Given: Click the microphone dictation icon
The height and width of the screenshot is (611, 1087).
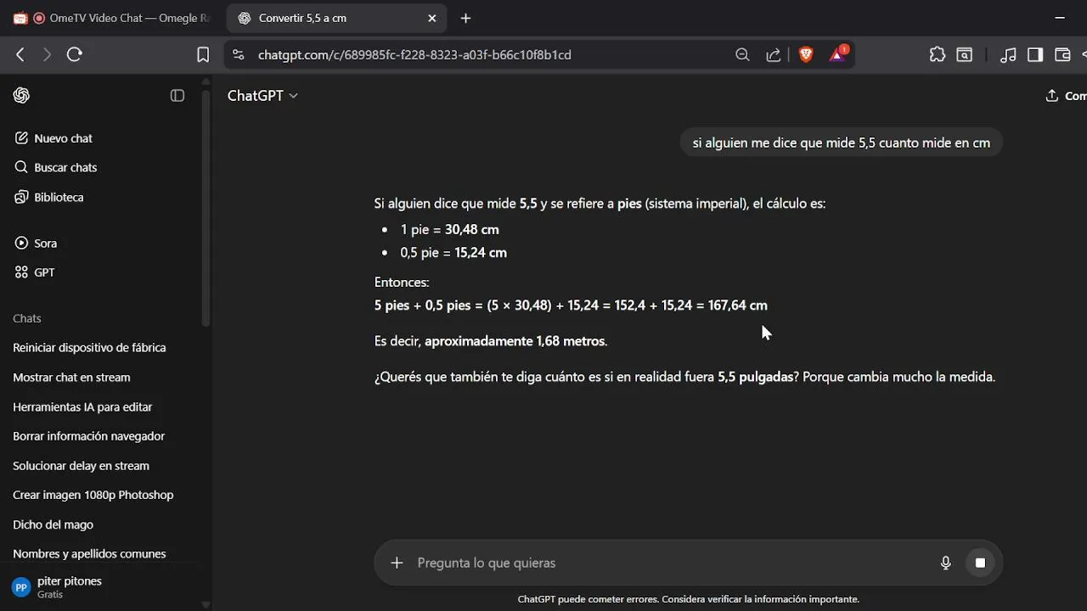Looking at the screenshot, I should click(946, 563).
